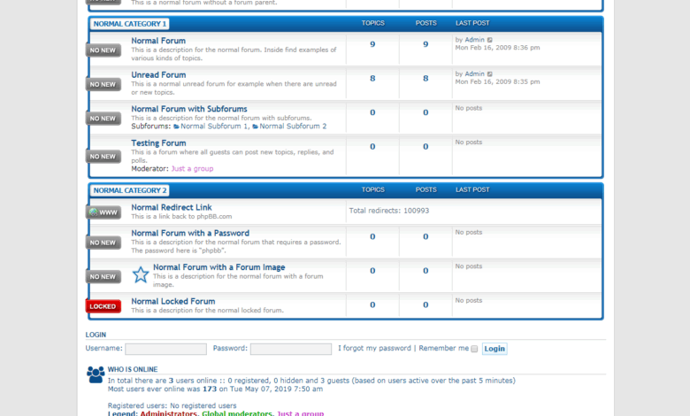The image size is (690, 416).
Task: Click the folder icon before Normal Subforum 2
Action: (x=256, y=127)
